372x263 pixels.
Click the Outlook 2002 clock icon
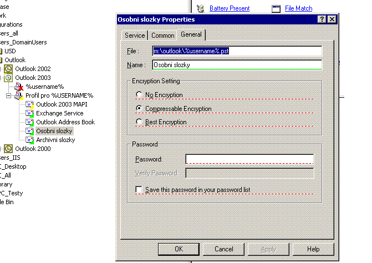8,69
